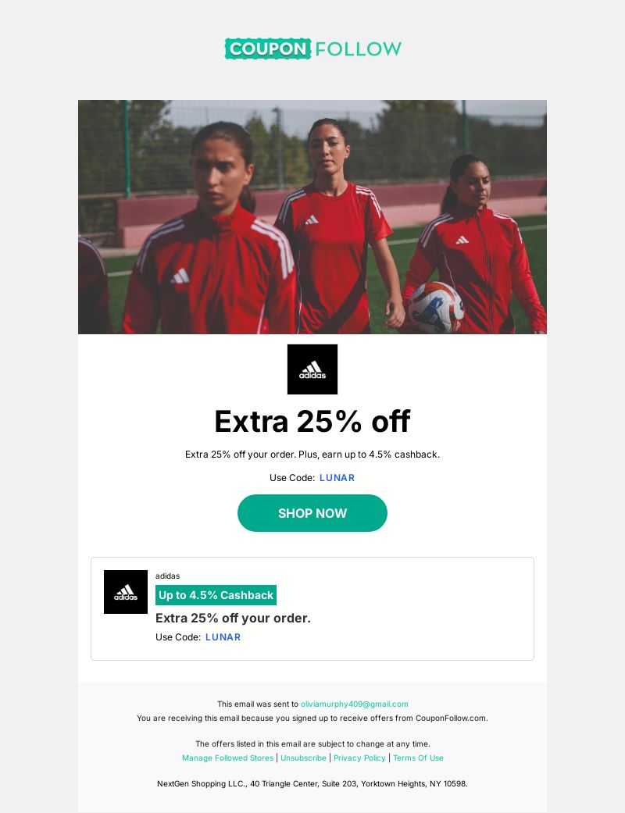Click the oliviamurphy409@gmail.com email link
Screen dimensions: 625x813
[354, 704]
